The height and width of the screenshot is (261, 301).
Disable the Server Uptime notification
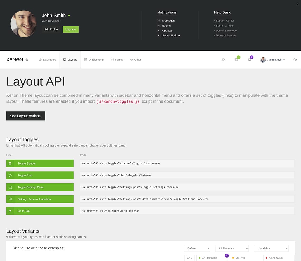pyautogui.click(x=159, y=35)
